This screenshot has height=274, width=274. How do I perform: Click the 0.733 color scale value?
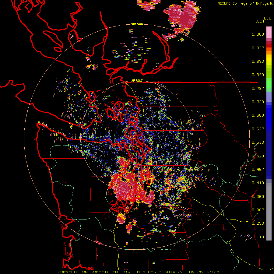pos(258,102)
